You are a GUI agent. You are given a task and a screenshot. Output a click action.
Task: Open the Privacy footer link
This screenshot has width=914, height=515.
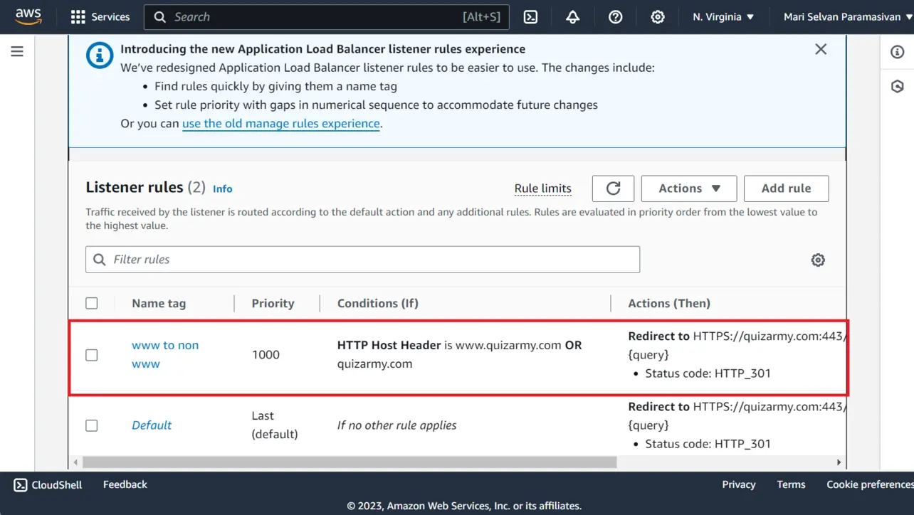(x=739, y=484)
